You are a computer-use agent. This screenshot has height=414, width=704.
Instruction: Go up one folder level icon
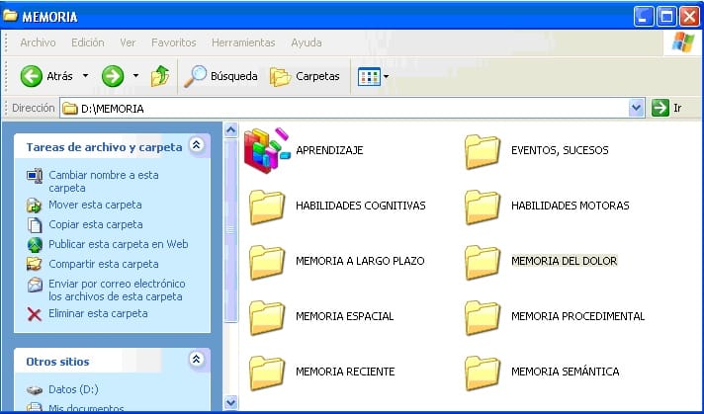tap(160, 76)
